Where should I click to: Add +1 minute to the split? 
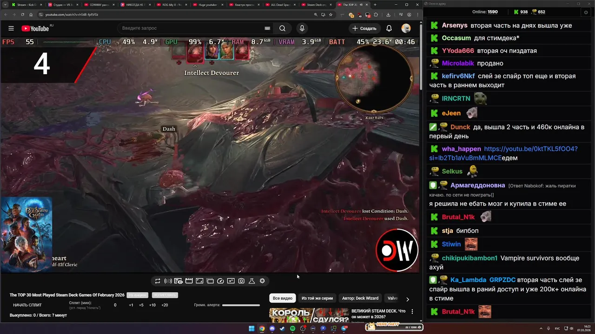131,305
